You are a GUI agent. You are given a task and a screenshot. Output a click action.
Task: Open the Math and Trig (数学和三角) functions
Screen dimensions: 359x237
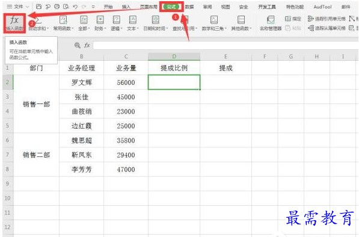(x=214, y=23)
